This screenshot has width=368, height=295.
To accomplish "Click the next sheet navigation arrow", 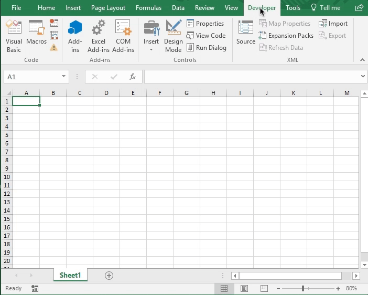I will pyautogui.click(x=31, y=275).
